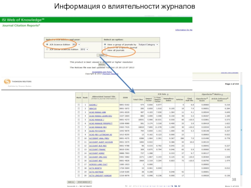251x188 pixels.
Task: Click the Notices button
Action: tap(102, 65)
